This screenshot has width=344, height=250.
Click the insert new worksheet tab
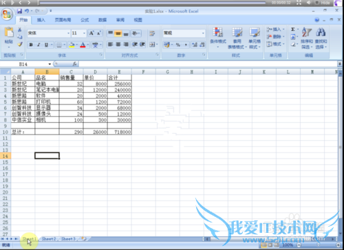[84, 239]
